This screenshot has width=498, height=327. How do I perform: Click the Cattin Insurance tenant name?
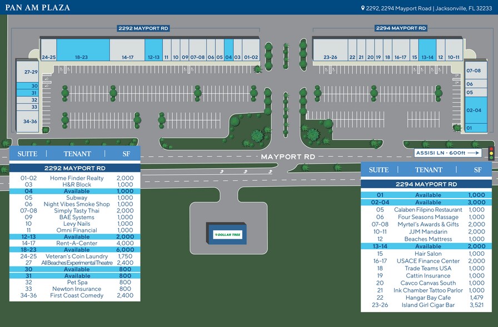point(428,275)
